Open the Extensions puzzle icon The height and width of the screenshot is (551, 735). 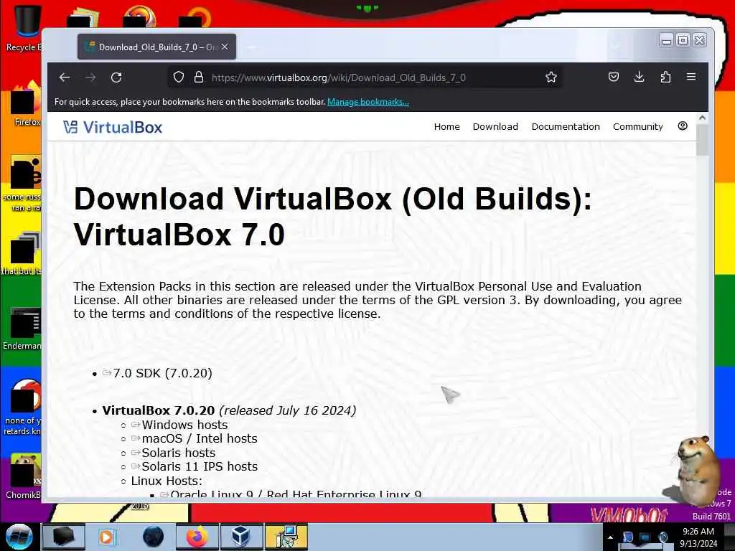coord(665,77)
